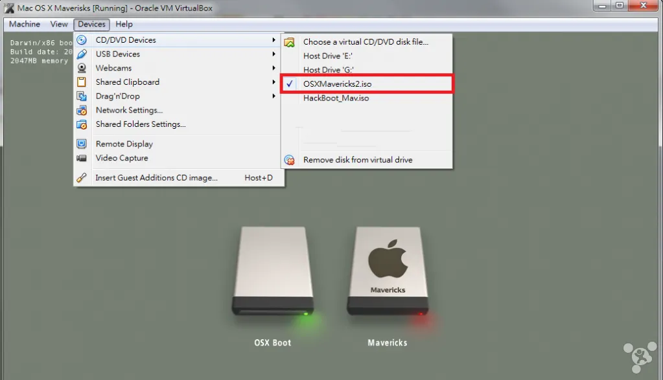
Task: Expand the Webcams submenu arrow
Action: pyautogui.click(x=274, y=68)
